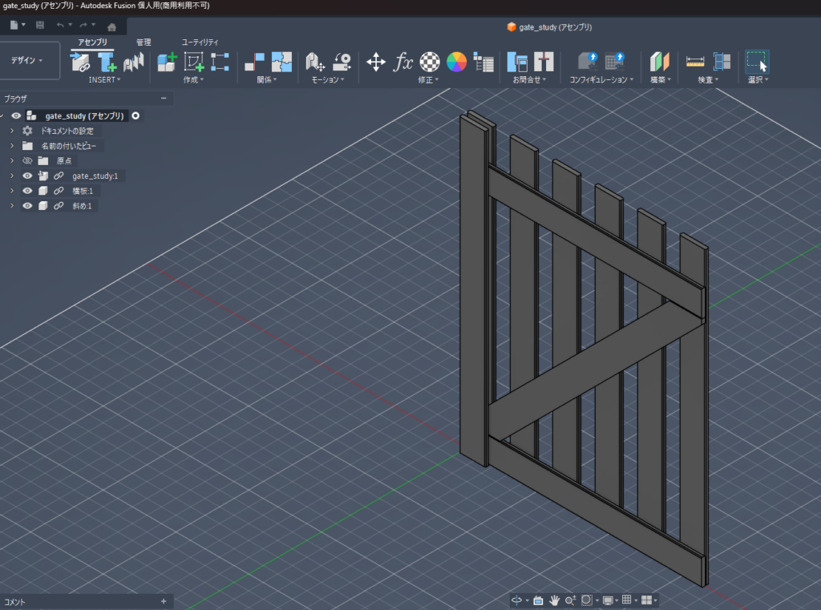The width and height of the screenshot is (821, 610).
Task: Click the Measure ruler icon
Action: pos(695,63)
